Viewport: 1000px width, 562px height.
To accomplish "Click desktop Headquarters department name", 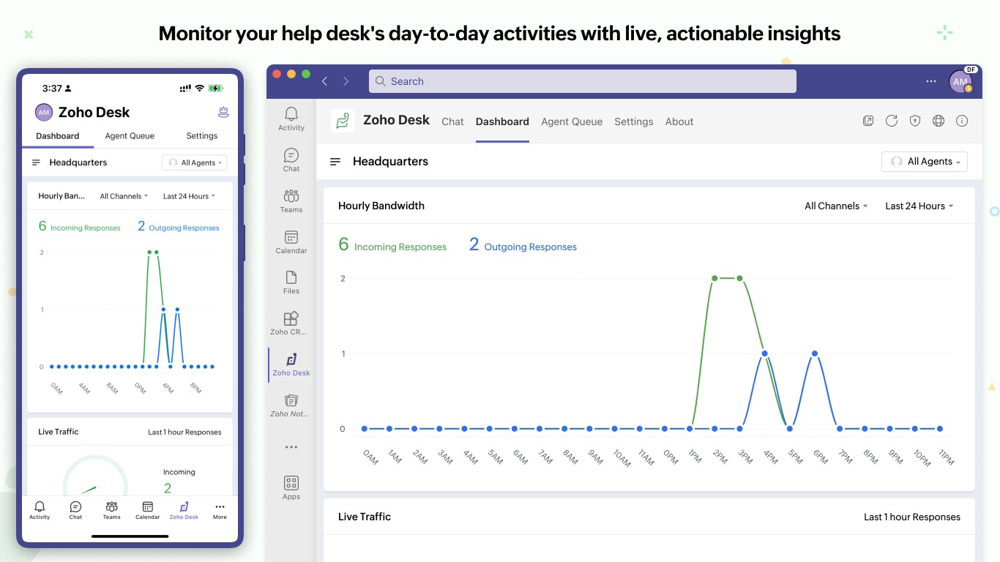I will click(390, 162).
